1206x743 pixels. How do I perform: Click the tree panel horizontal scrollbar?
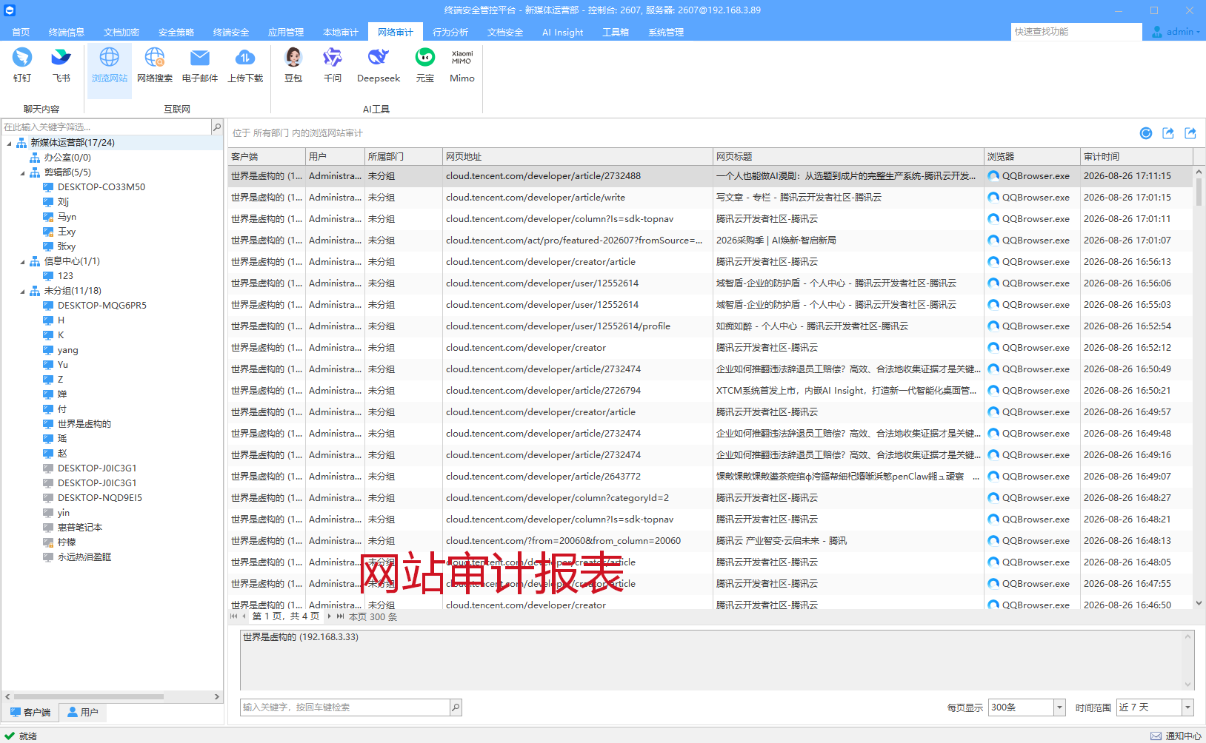pos(89,696)
